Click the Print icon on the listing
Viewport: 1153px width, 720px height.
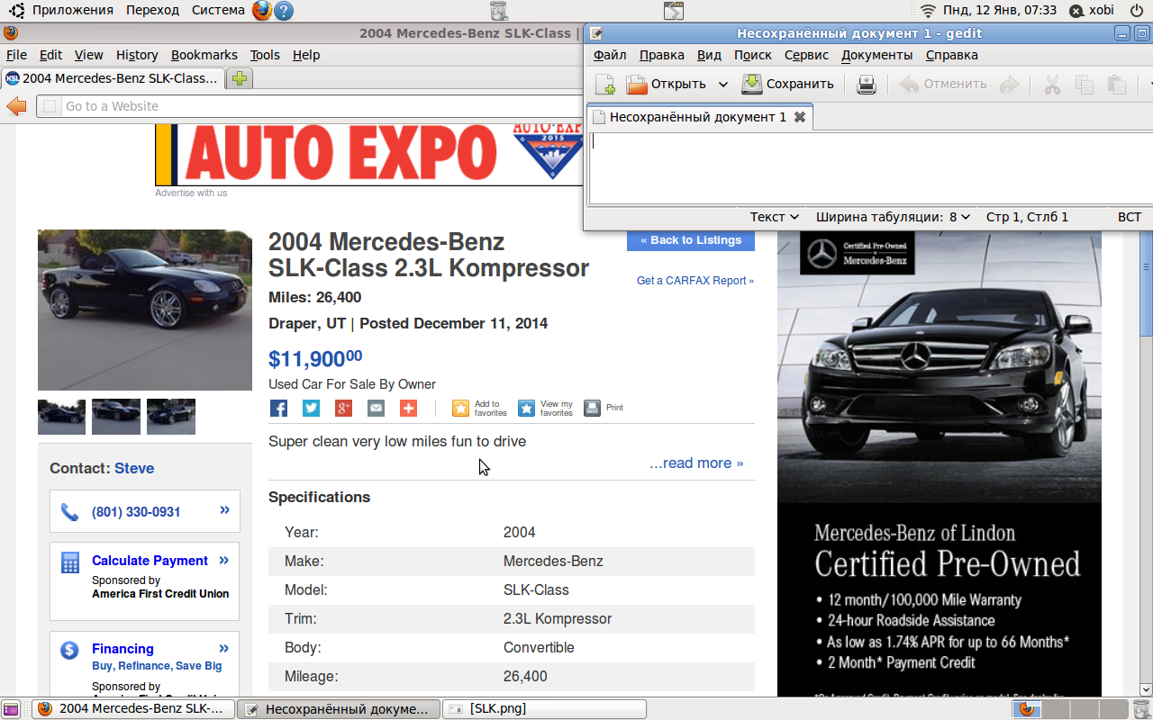[x=592, y=409]
